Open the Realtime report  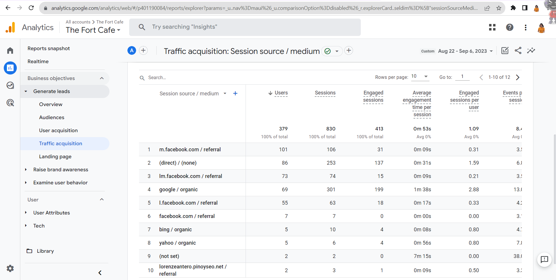coord(38,61)
